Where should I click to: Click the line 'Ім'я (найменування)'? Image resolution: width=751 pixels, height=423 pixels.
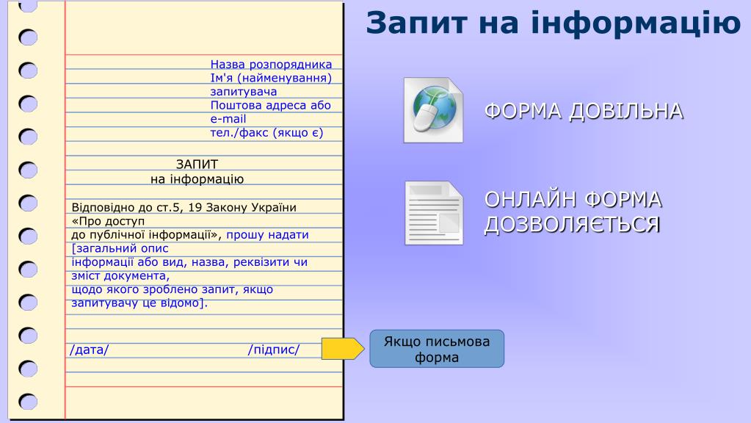pyautogui.click(x=271, y=78)
